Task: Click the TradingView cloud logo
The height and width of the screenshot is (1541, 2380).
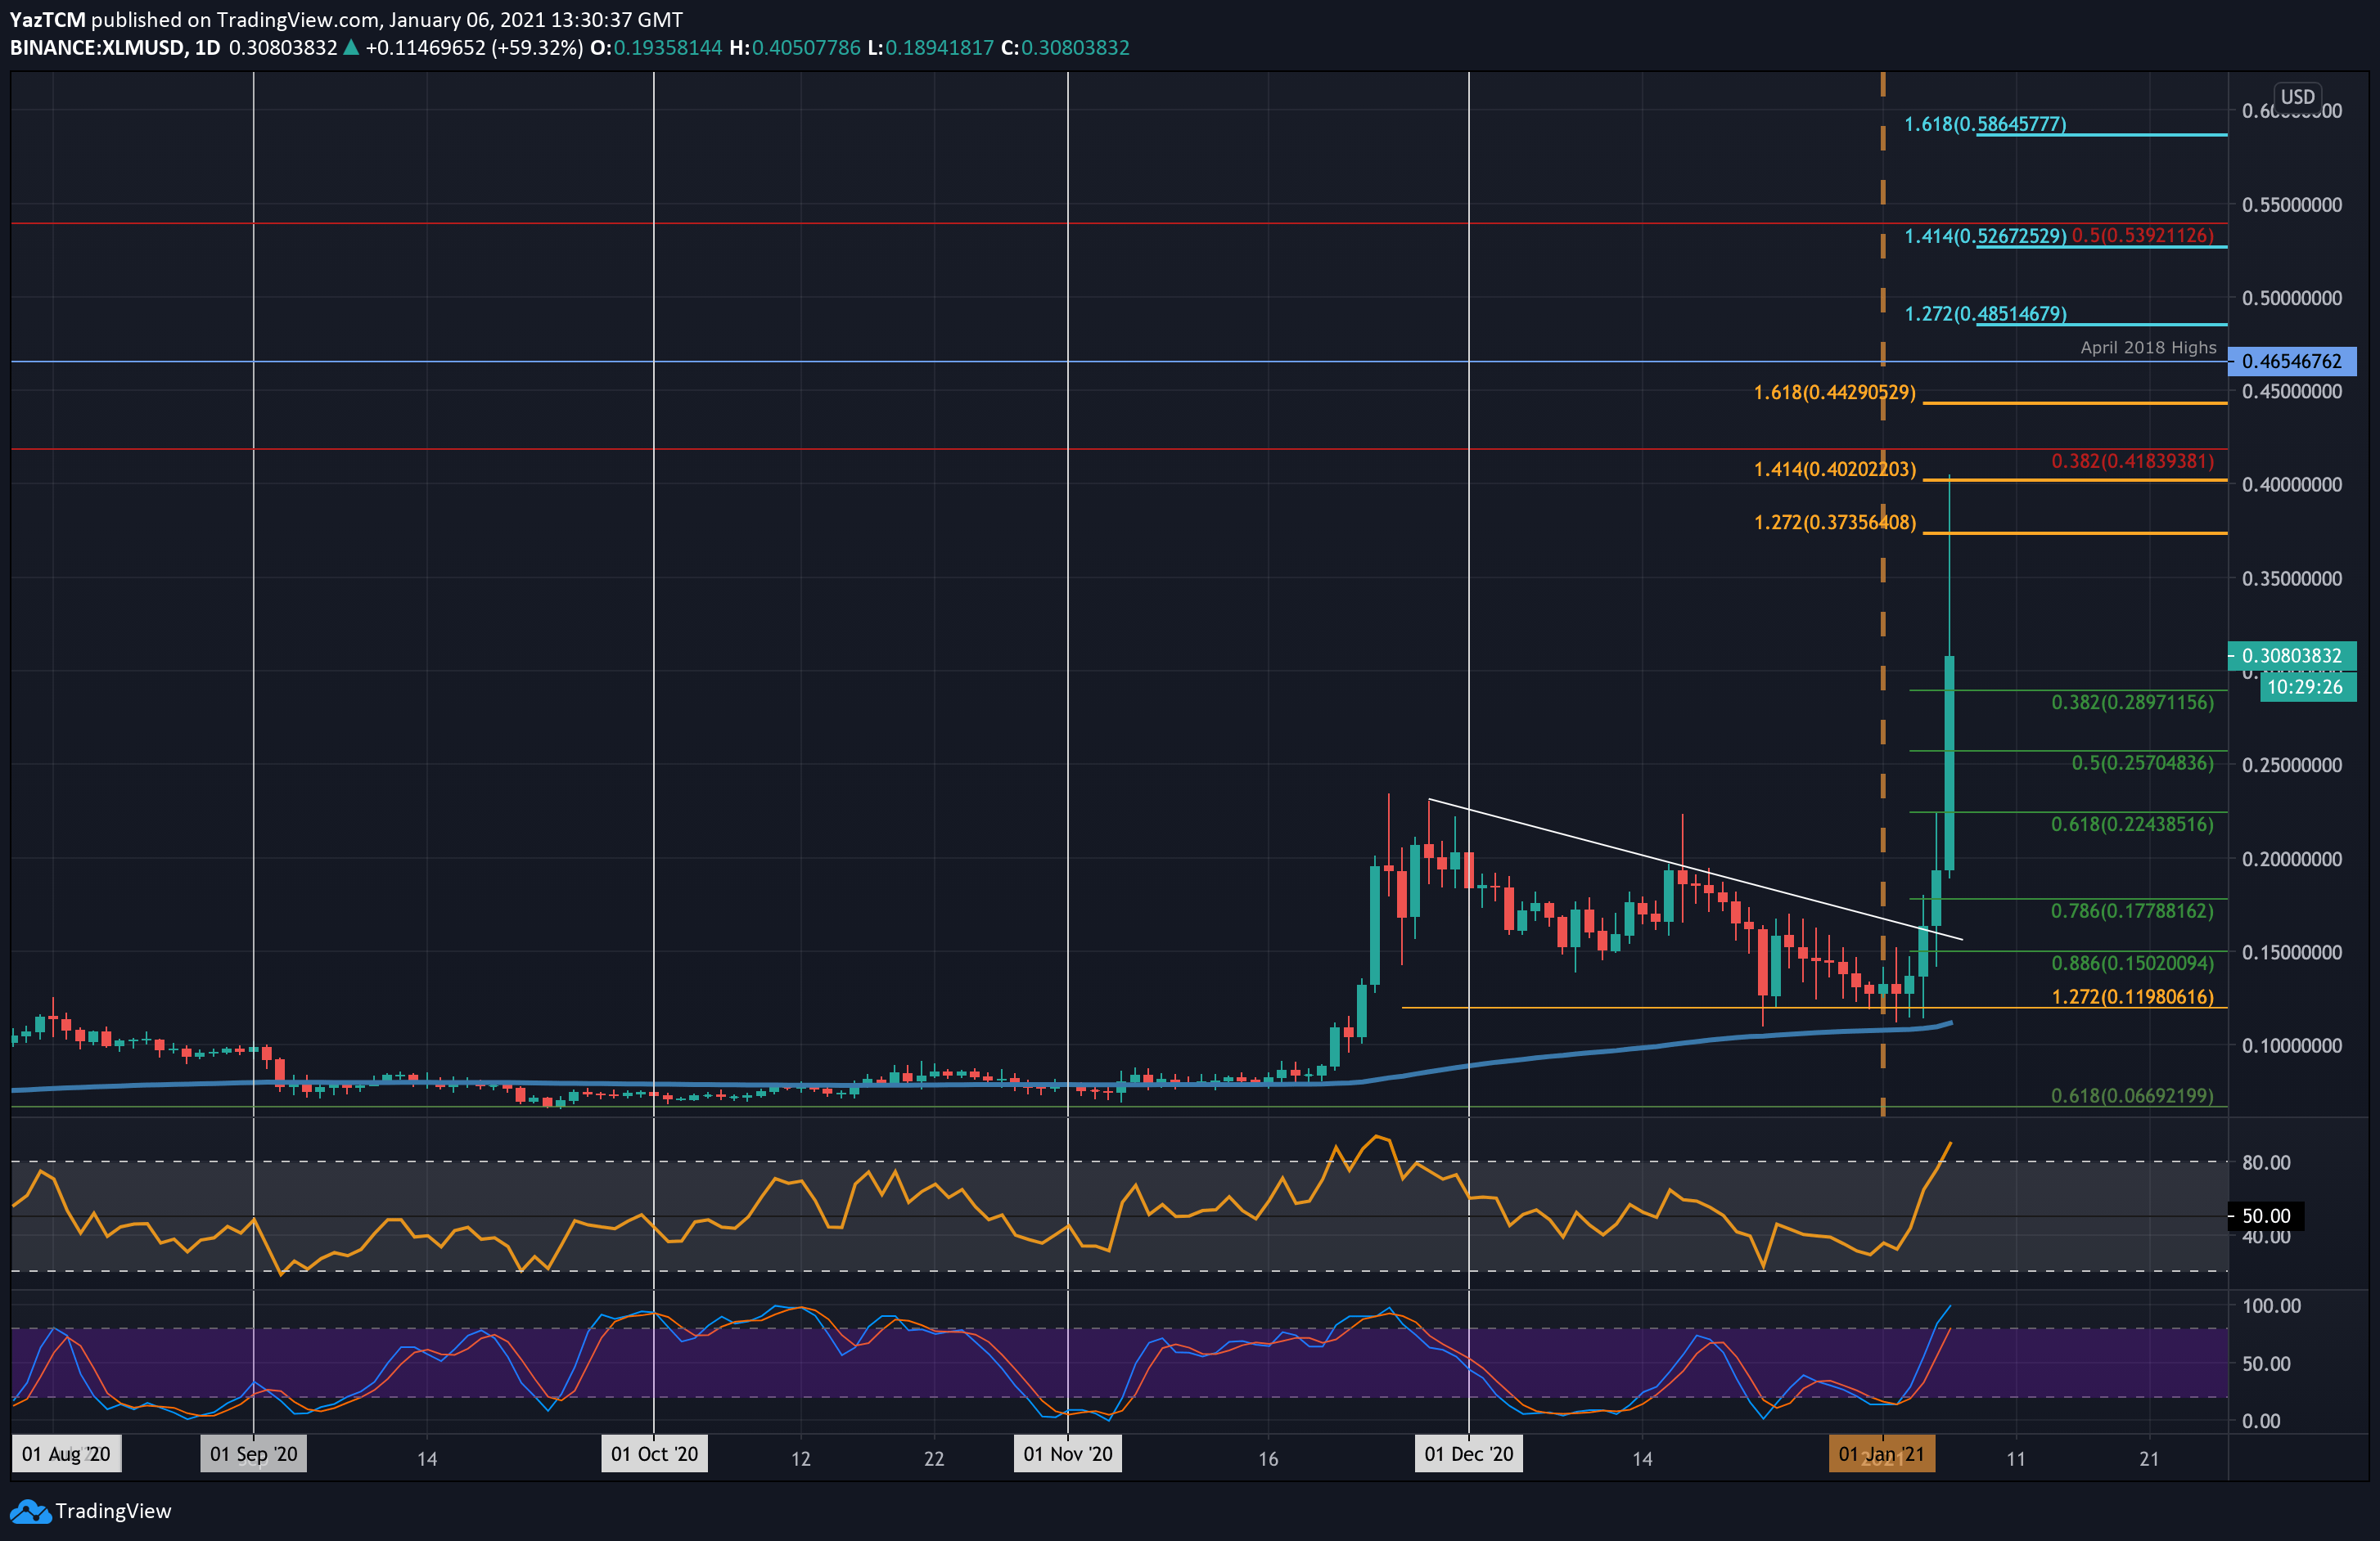Action: click(30, 1512)
